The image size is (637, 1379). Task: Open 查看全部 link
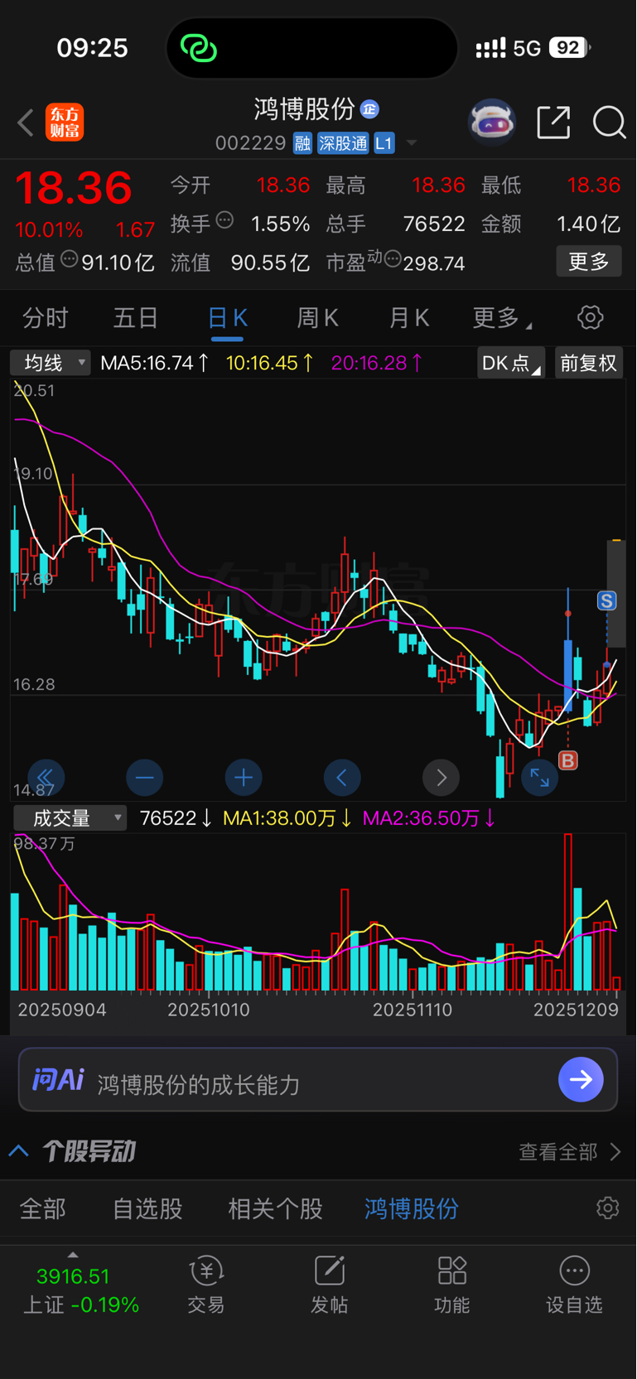[x=570, y=1152]
